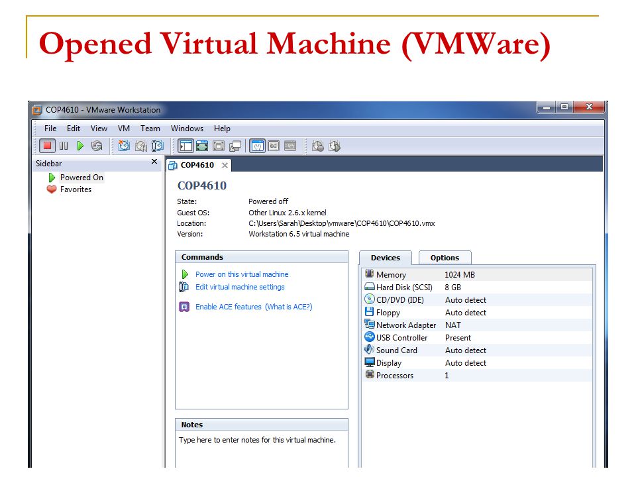Toggle the Show/Hide Sidebar toolbar icon

pos(185,146)
